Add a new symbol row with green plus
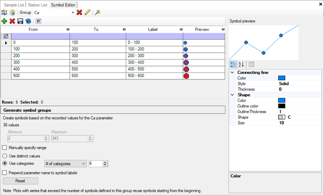The width and height of the screenshot is (324, 195). [4, 21]
